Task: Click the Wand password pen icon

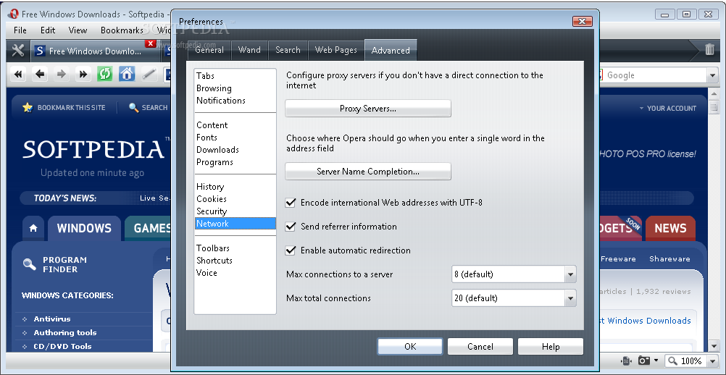Action: pos(149,74)
